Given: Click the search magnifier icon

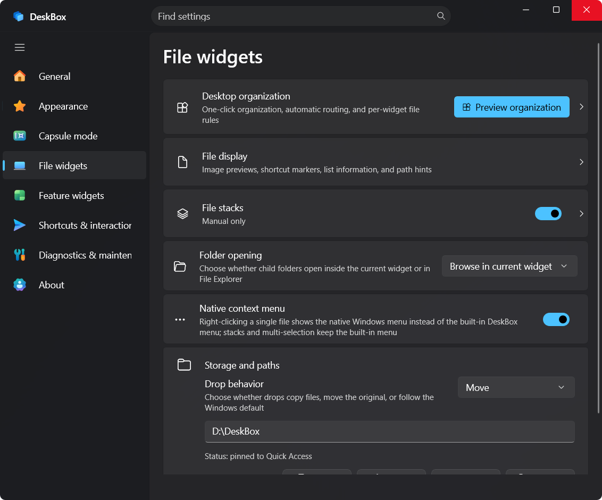Looking at the screenshot, I should click(441, 16).
